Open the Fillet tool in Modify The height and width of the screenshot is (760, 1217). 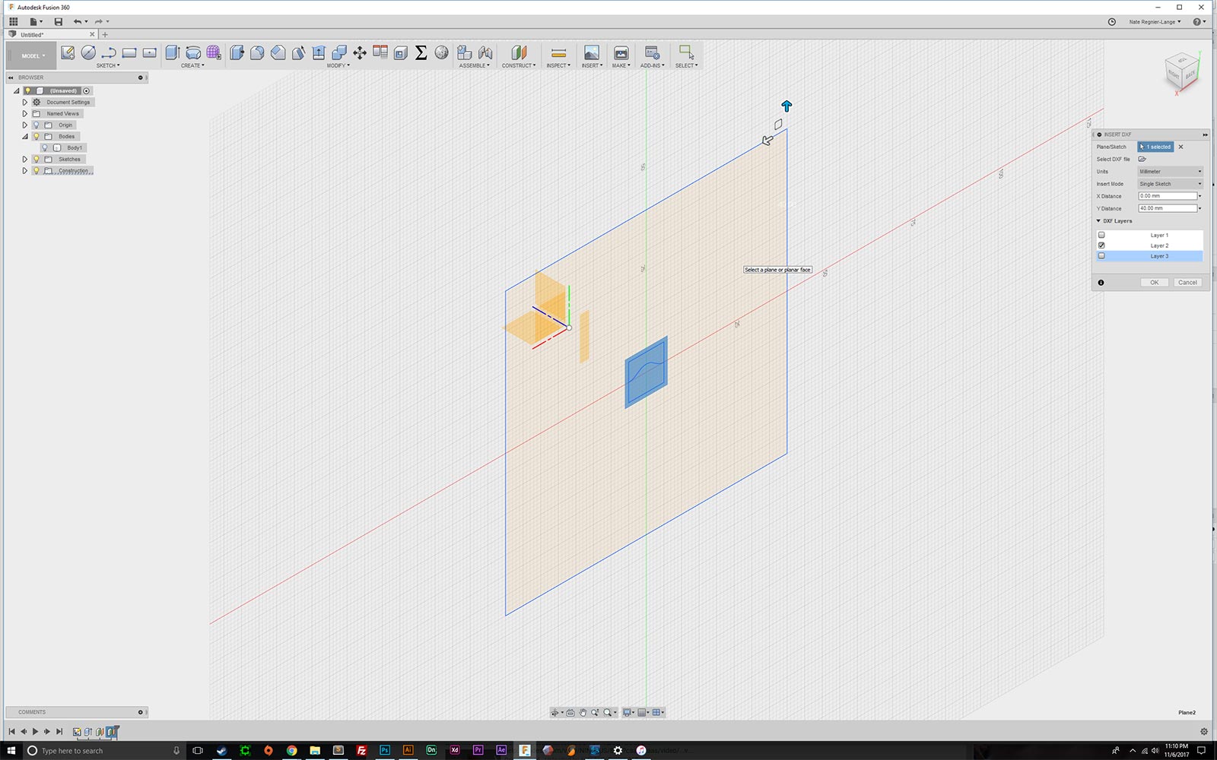pos(257,52)
